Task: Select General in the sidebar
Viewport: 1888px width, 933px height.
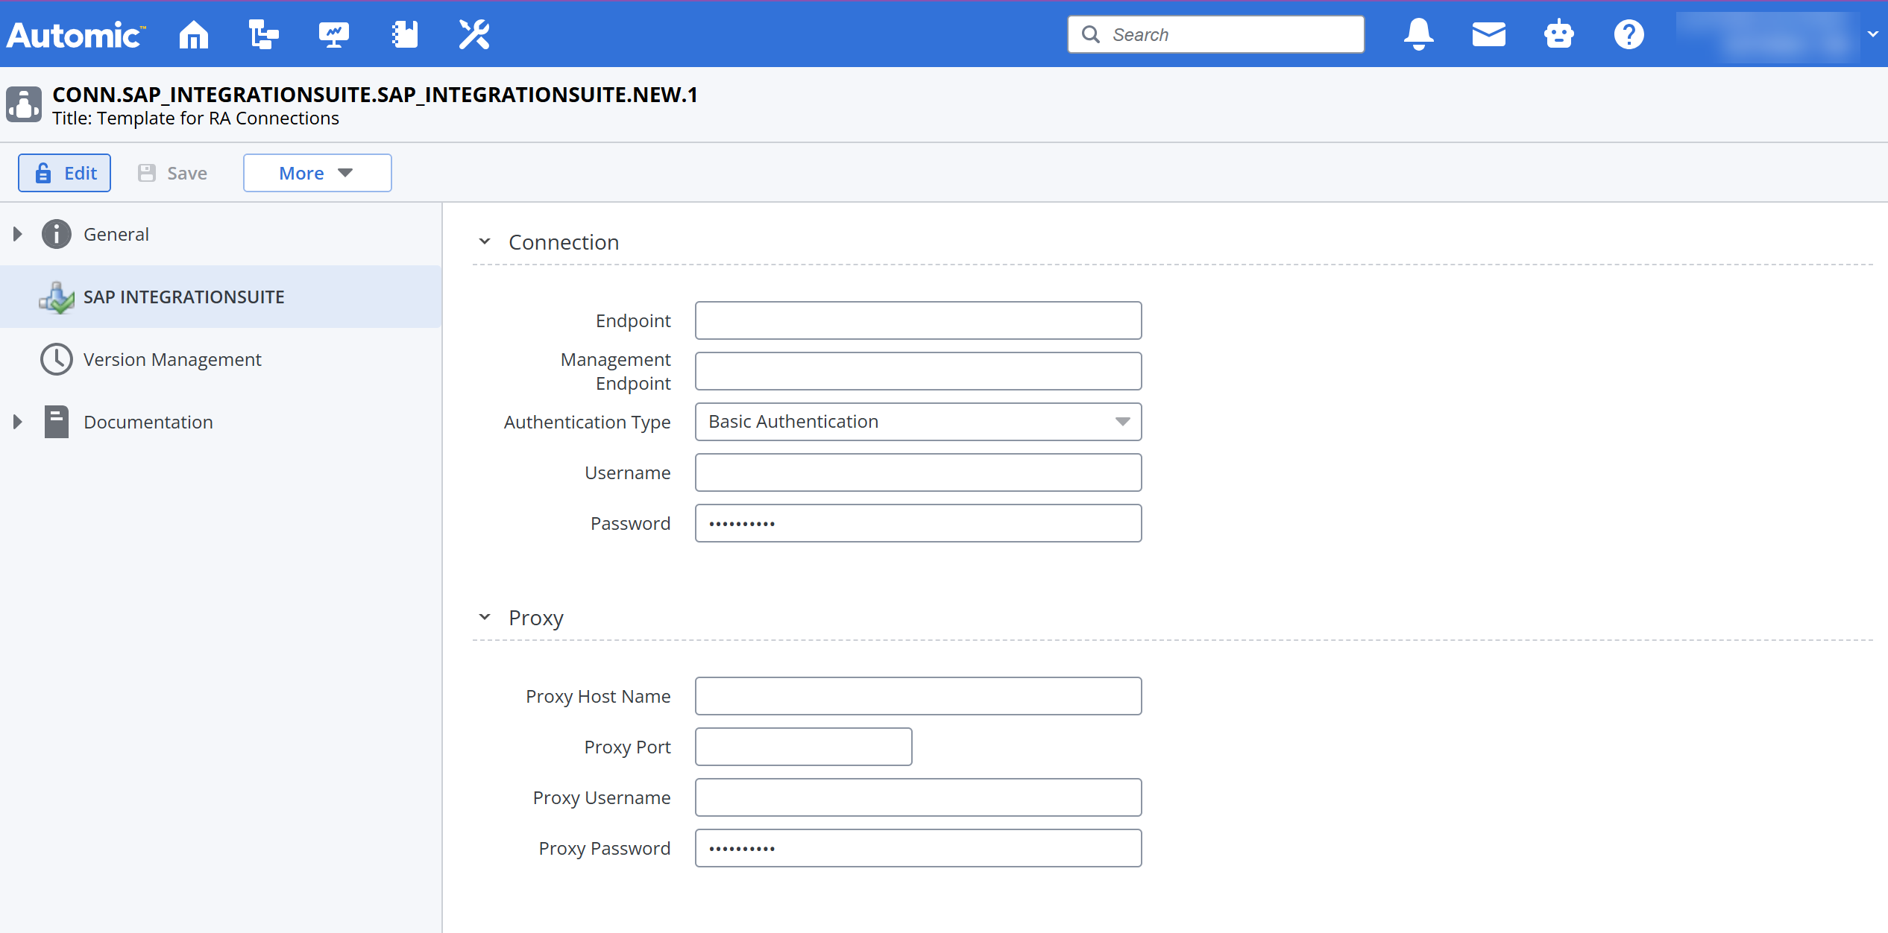Action: (x=116, y=234)
